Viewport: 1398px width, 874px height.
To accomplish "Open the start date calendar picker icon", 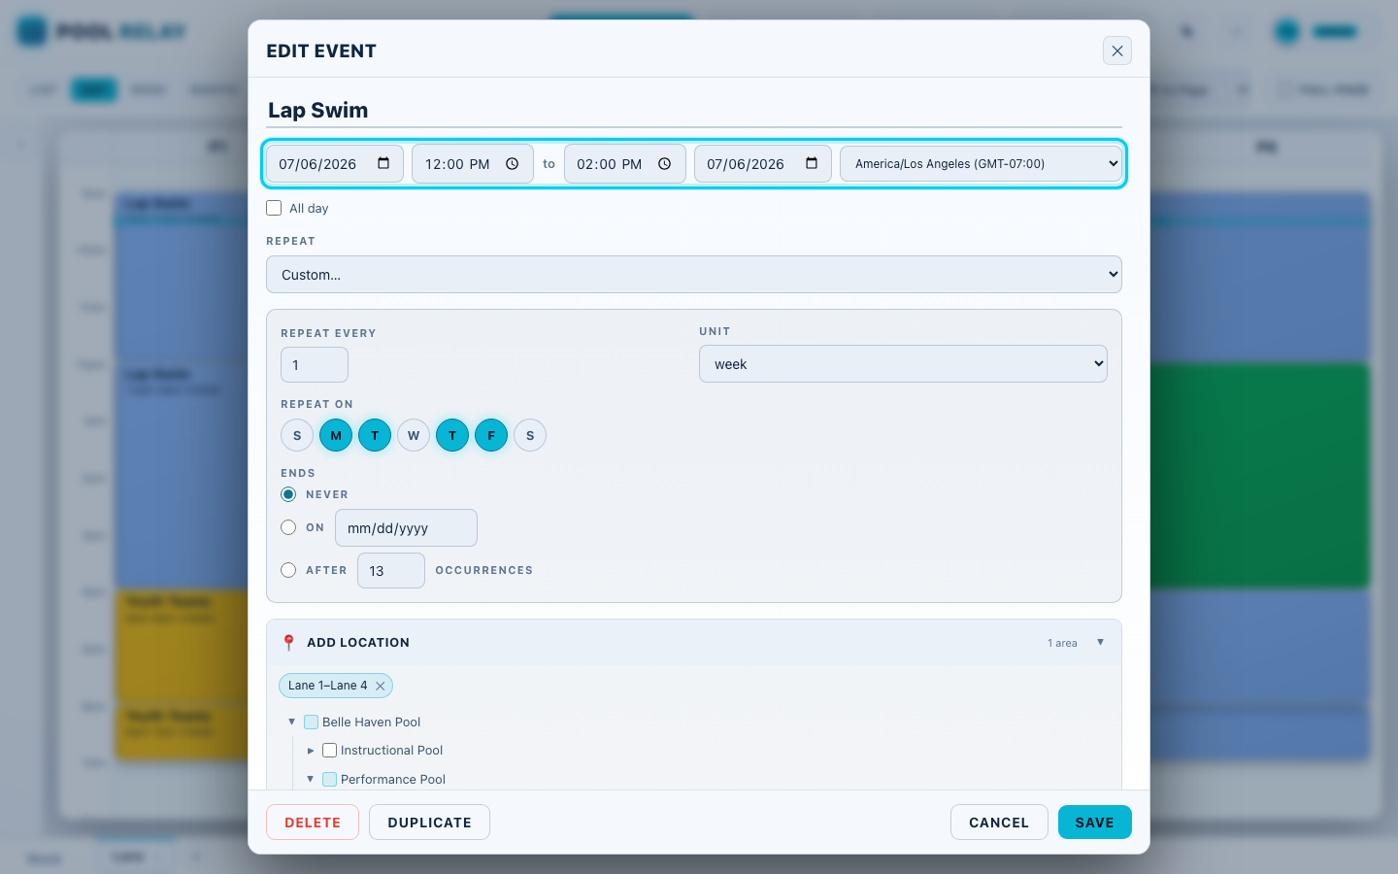I will click(x=383, y=163).
